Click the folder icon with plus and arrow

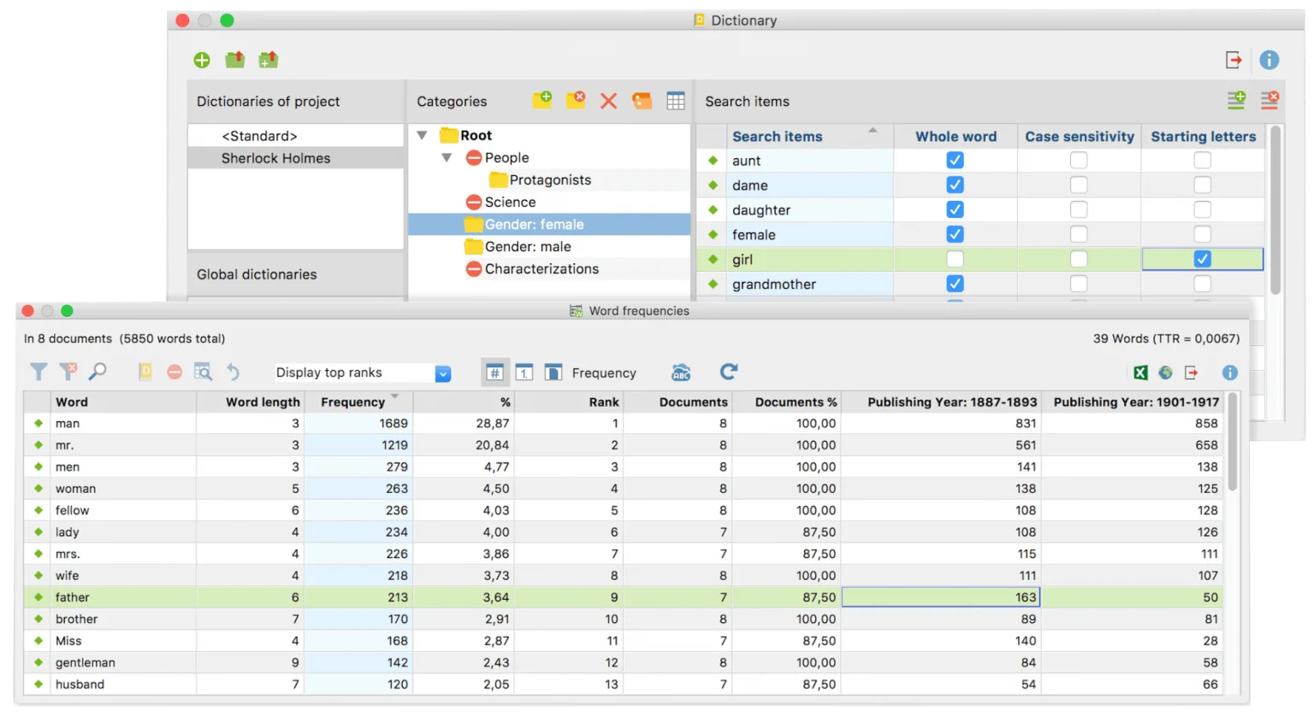(269, 59)
